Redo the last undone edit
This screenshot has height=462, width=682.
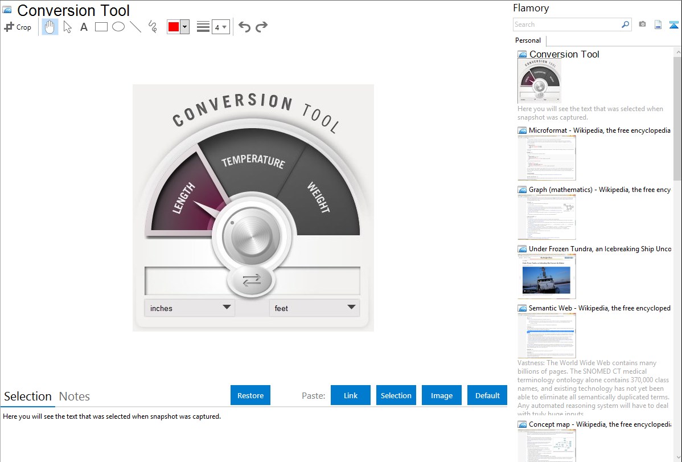pyautogui.click(x=261, y=27)
